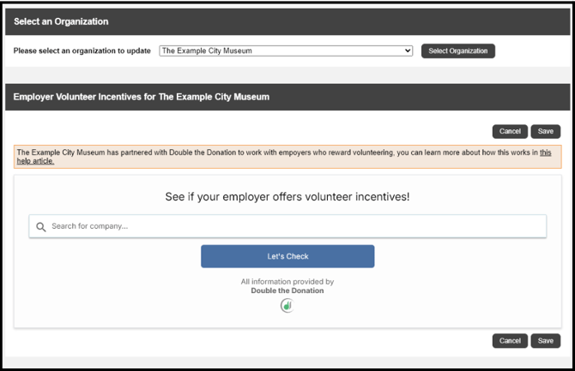Click the bottom Cancel button

pos(510,340)
